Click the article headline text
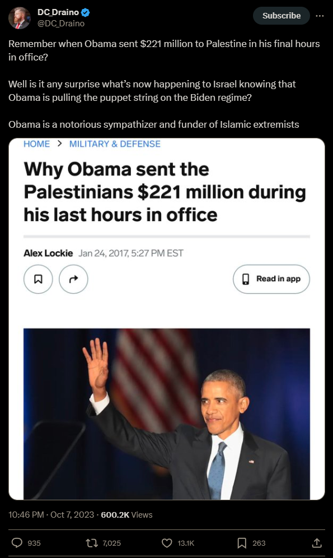333x558 pixels. pyautogui.click(x=165, y=192)
